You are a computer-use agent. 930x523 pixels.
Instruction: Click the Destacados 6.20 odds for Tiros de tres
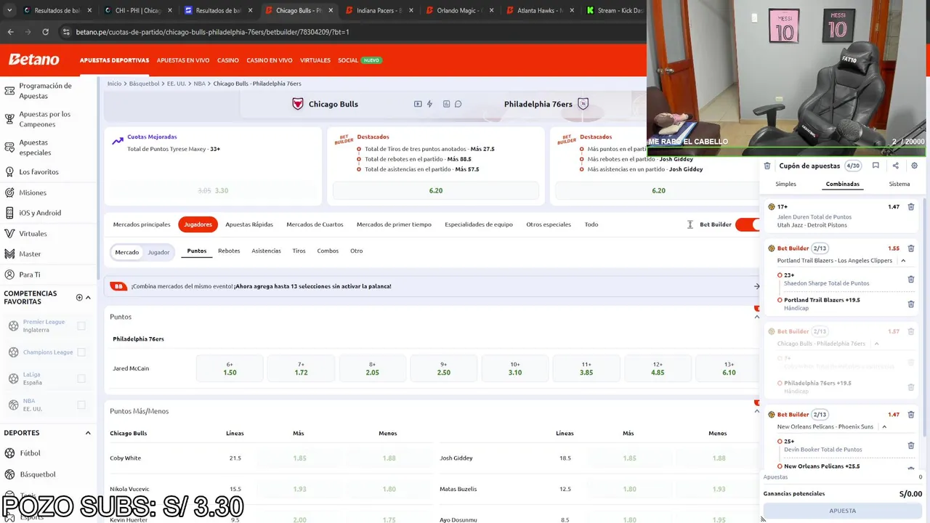436,190
